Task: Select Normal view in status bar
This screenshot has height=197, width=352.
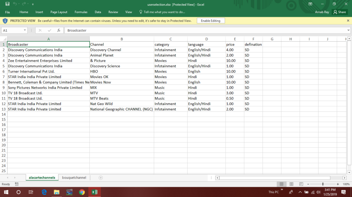Action: [281, 184]
